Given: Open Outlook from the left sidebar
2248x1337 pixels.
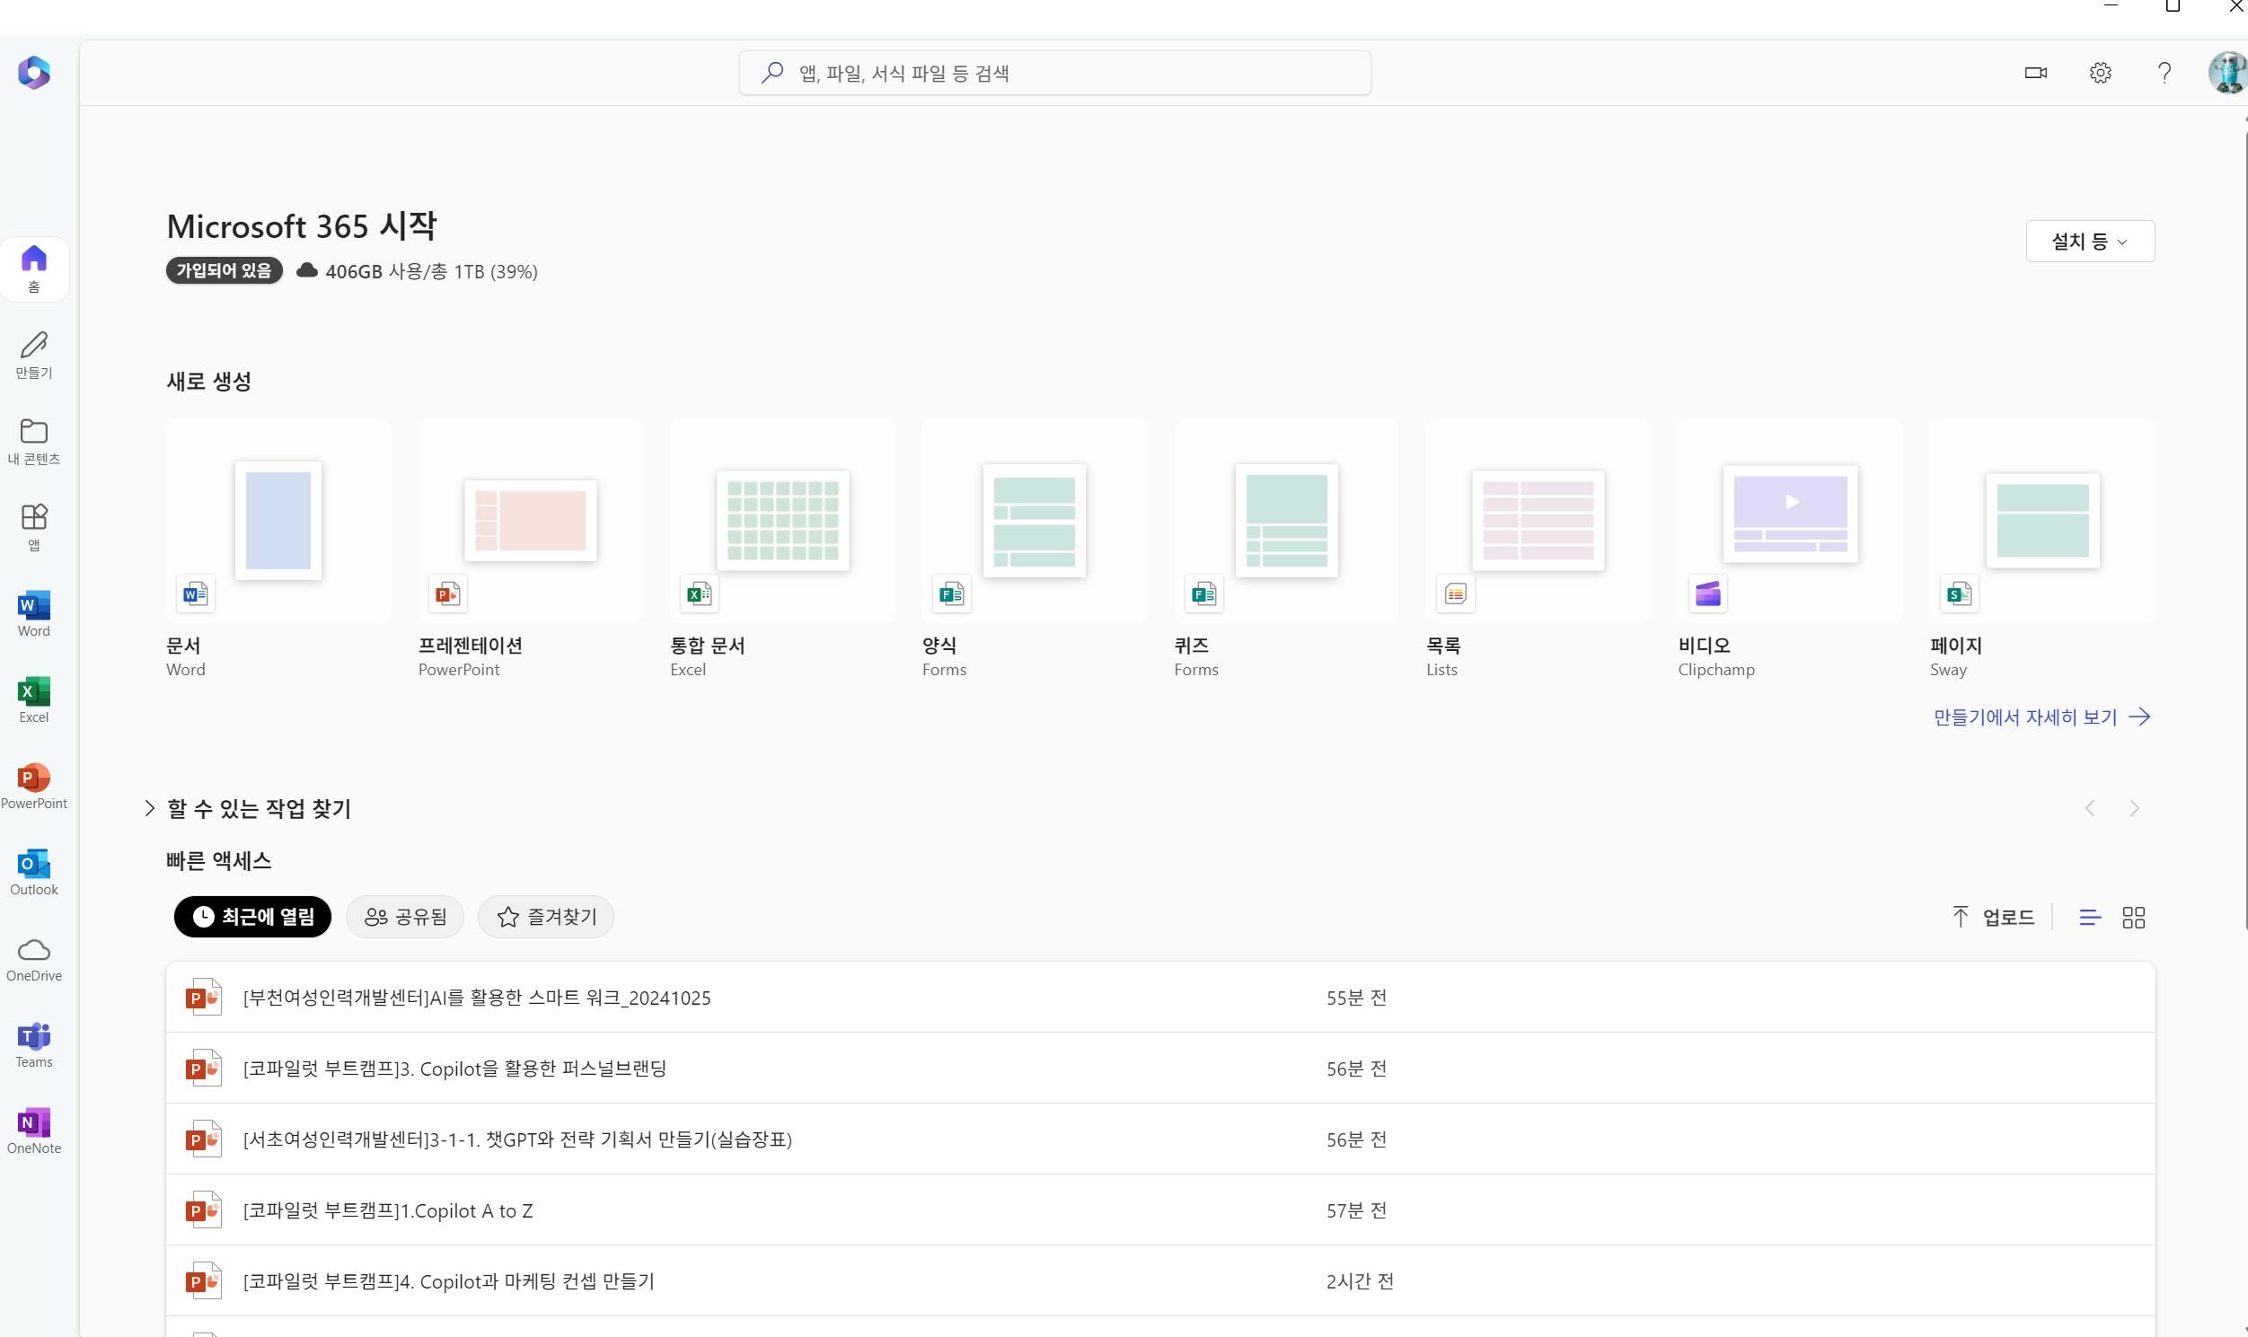Looking at the screenshot, I should (x=33, y=871).
